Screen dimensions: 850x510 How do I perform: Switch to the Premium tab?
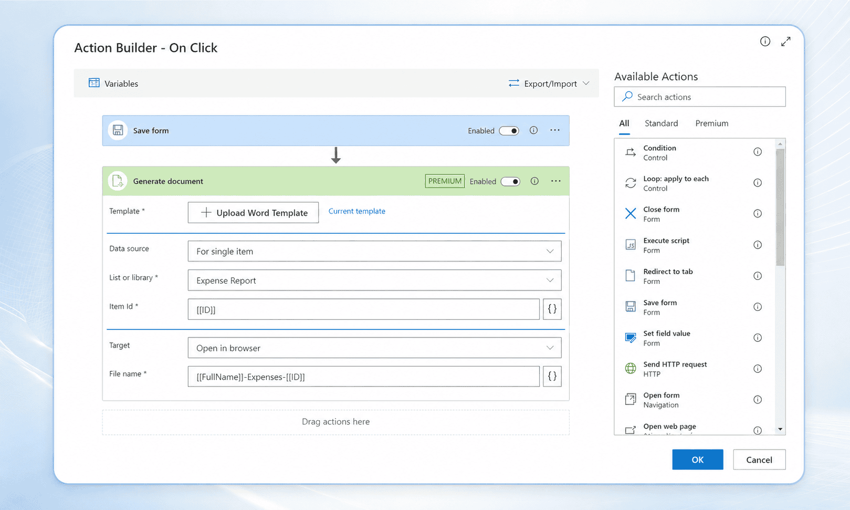point(712,123)
